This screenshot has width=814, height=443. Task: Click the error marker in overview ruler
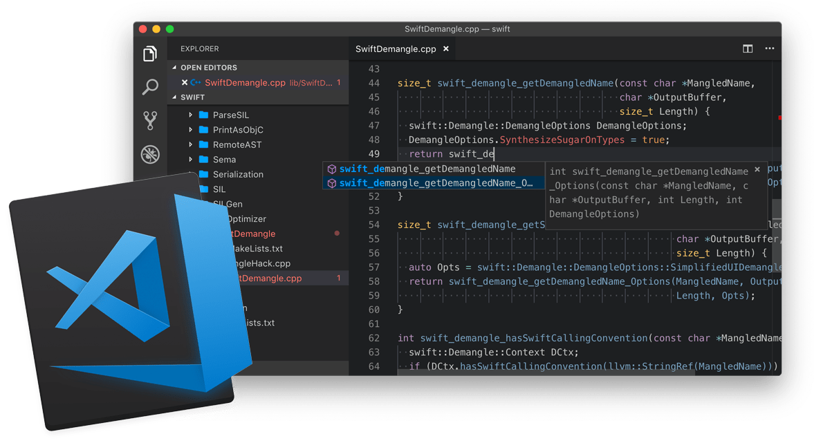779,118
